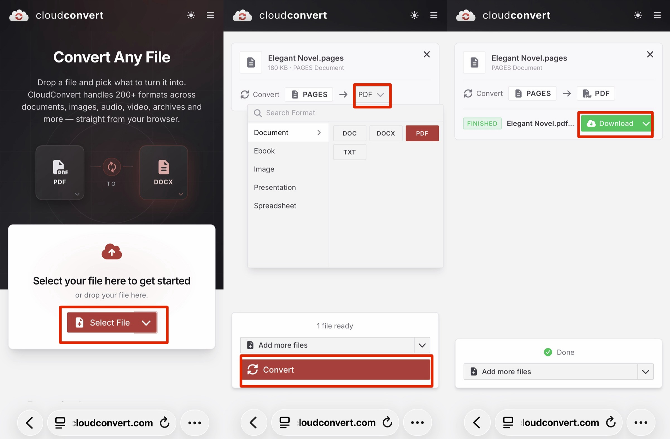Click Add more files in right panel

coord(551,372)
